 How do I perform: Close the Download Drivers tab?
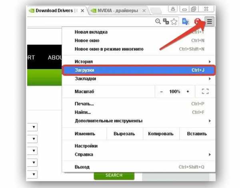point(82,11)
